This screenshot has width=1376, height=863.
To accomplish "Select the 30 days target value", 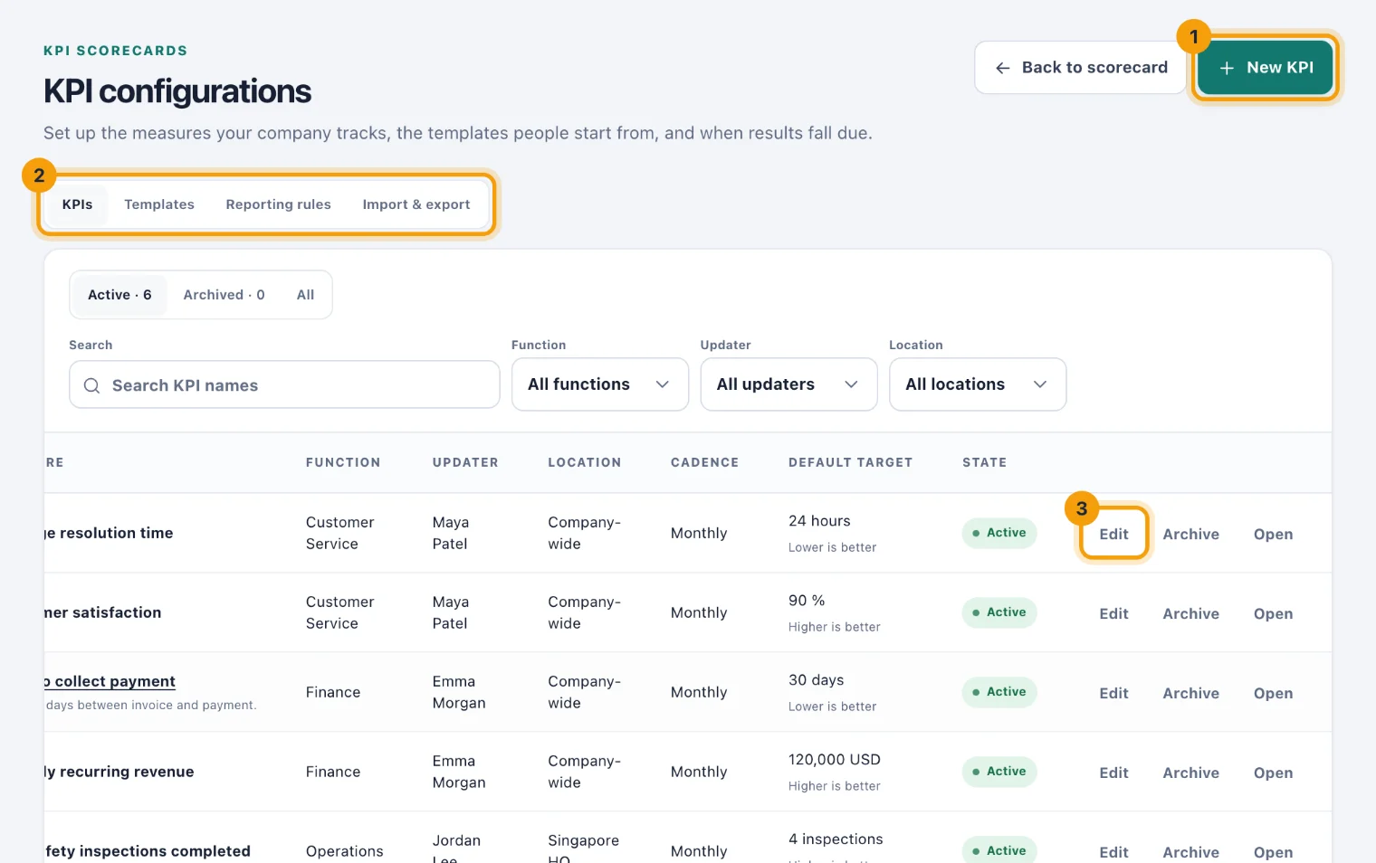I will pyautogui.click(x=816, y=680).
